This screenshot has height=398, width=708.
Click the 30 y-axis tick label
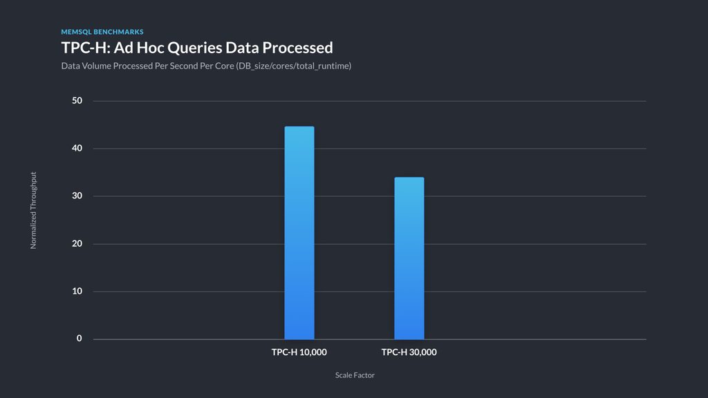tap(77, 196)
